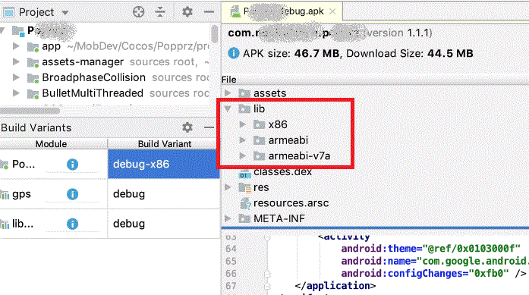Expand the x86 folder
Image resolution: width=529 pixels, height=295 pixels.
coord(242,124)
